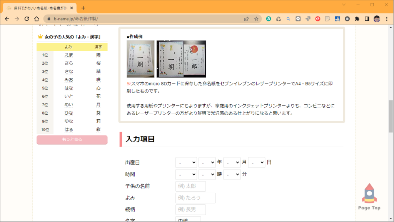Click the LINE extension icon in the toolbar

coord(298,18)
